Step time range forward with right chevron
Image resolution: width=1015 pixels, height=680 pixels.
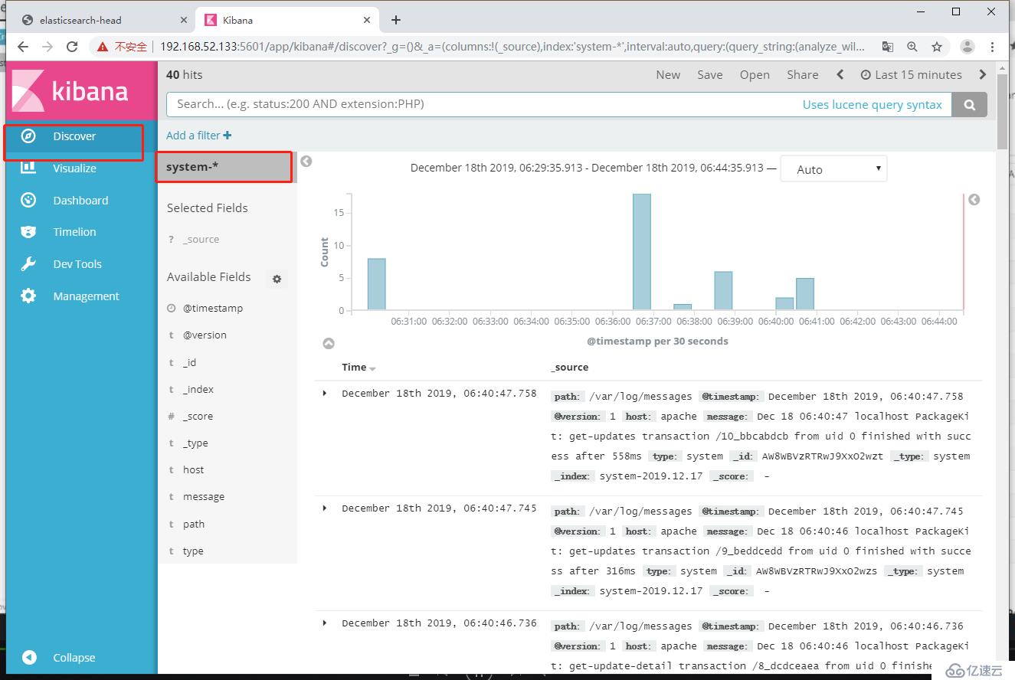[x=983, y=75]
